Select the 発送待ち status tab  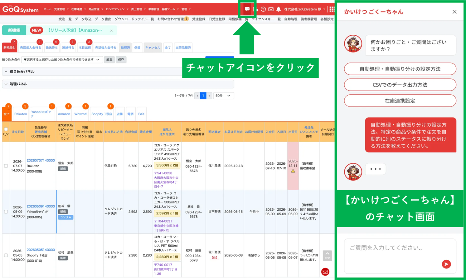pos(51,48)
